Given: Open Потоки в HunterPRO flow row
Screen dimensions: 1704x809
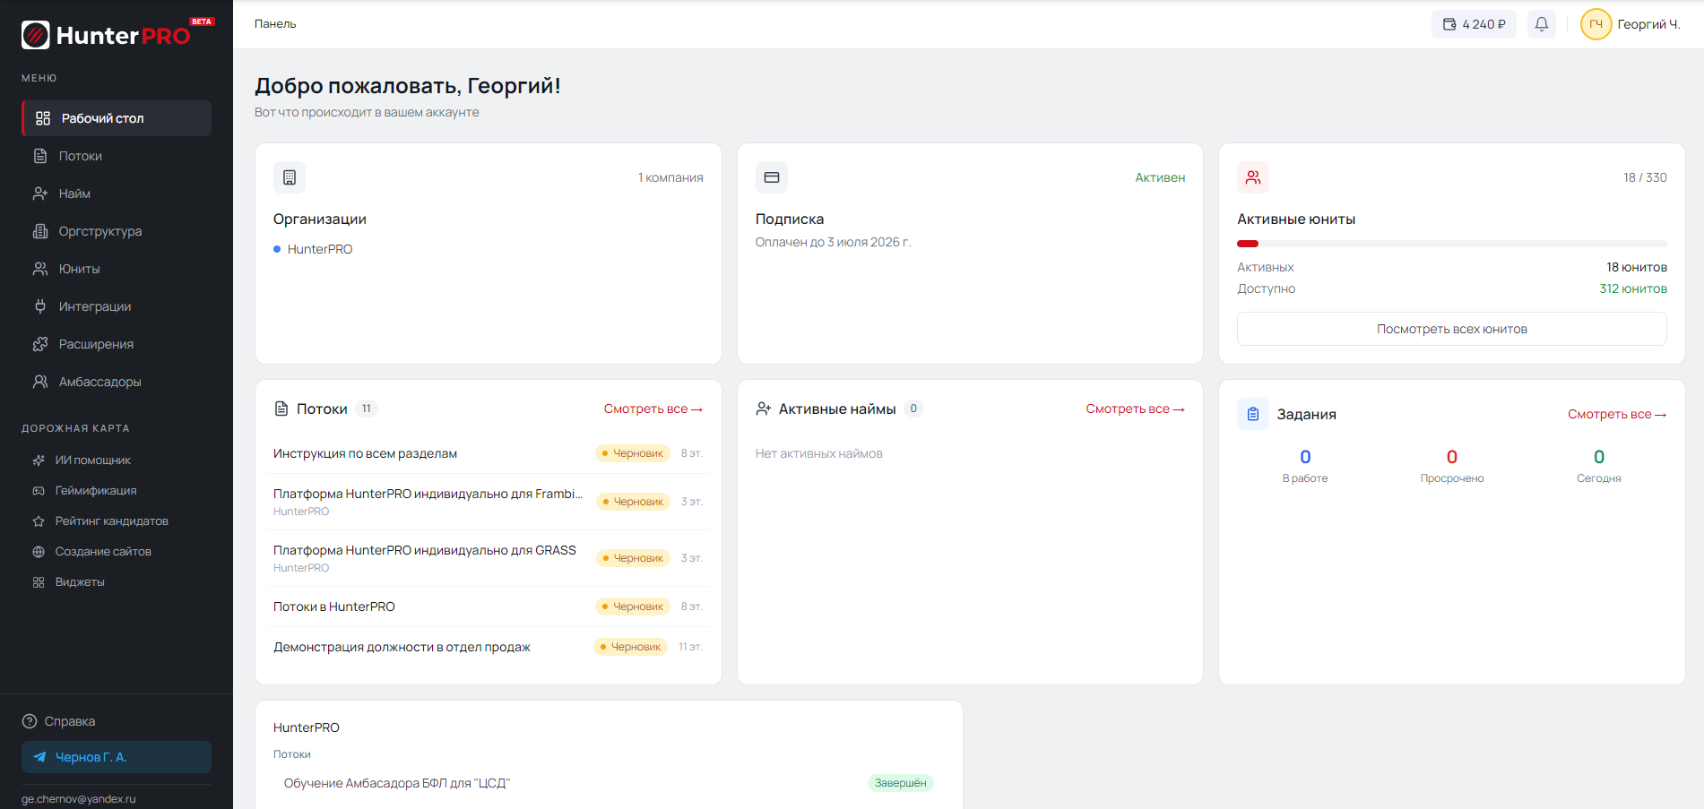Looking at the screenshot, I should (489, 607).
